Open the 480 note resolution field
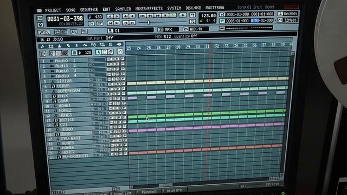 95,17
